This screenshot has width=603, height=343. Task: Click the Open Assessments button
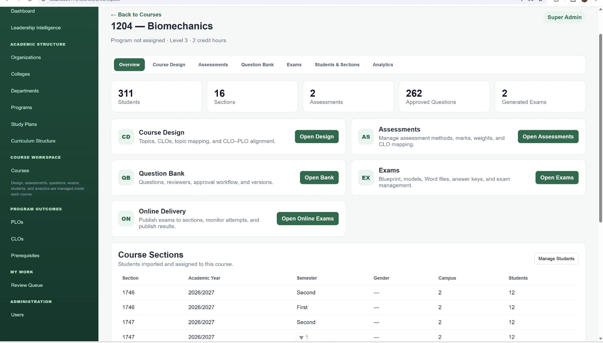(x=548, y=137)
